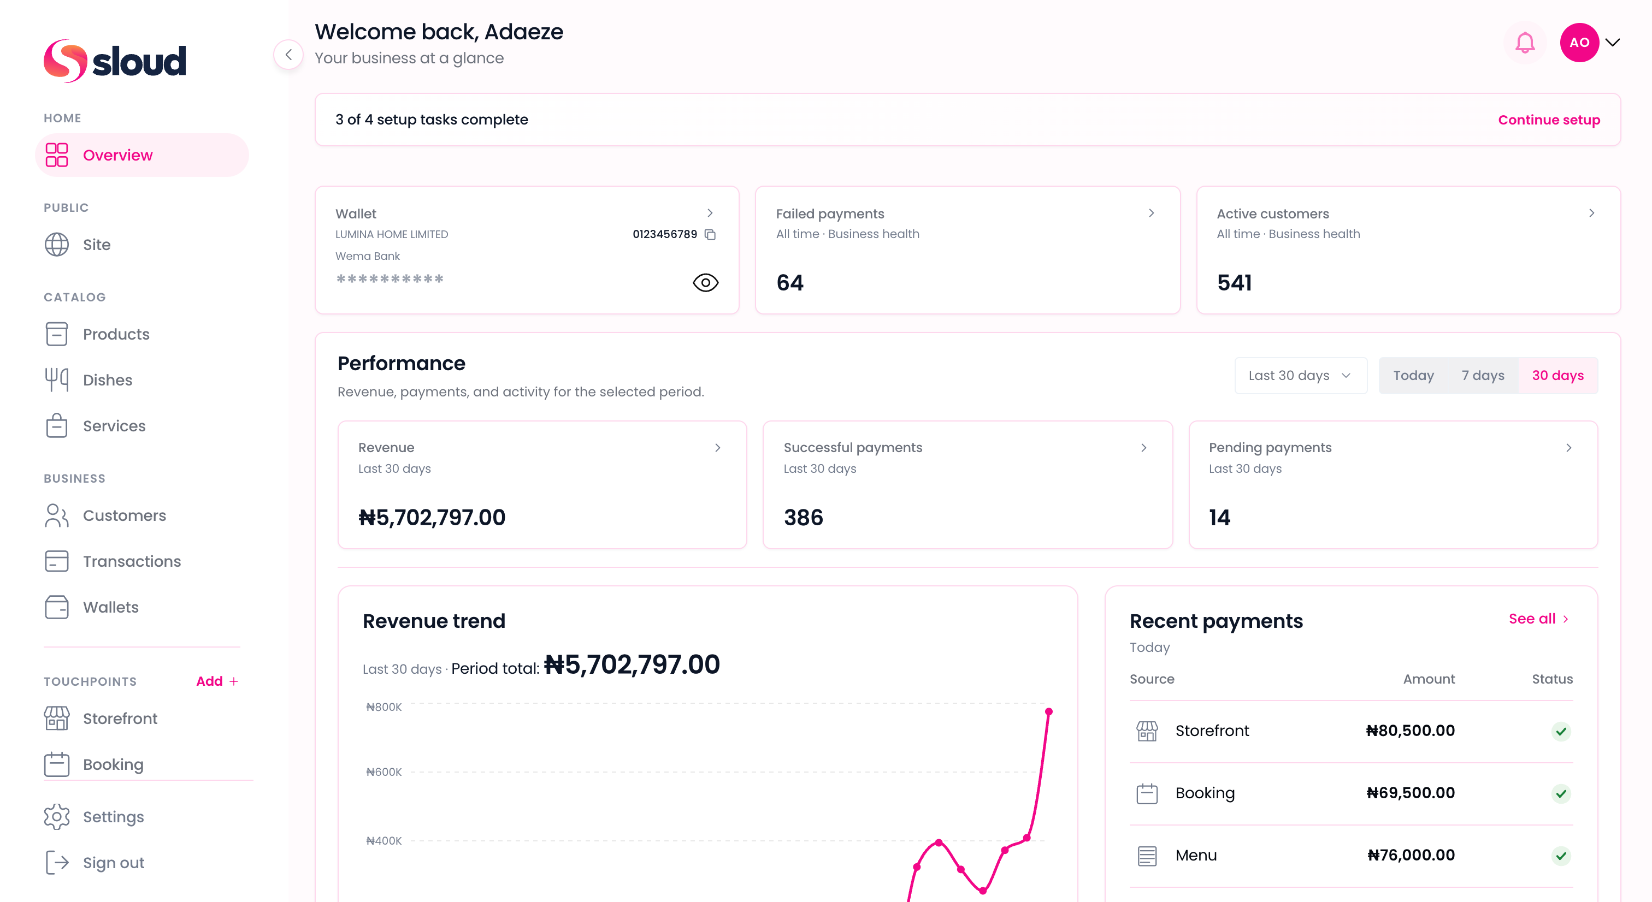
Task: Click the 0123456789 account number
Action: [x=664, y=235]
